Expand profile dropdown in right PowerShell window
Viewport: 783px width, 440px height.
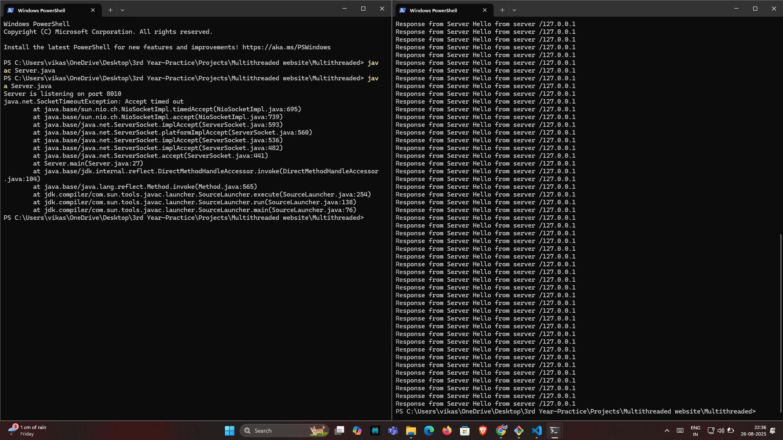click(514, 10)
